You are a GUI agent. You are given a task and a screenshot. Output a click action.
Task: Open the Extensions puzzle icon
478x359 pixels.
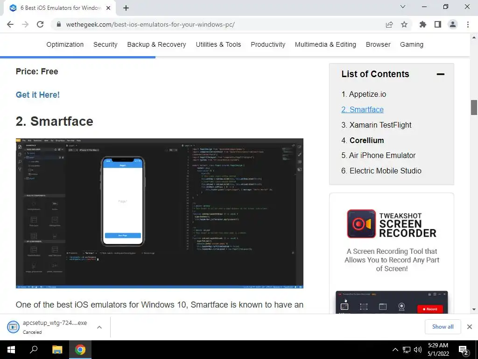pos(423,24)
